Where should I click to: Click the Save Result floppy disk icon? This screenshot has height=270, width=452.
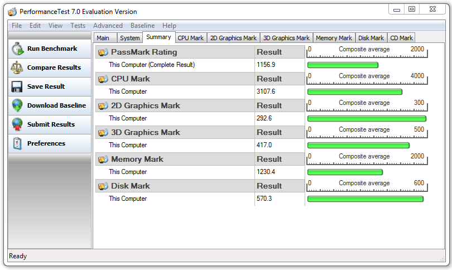click(17, 86)
